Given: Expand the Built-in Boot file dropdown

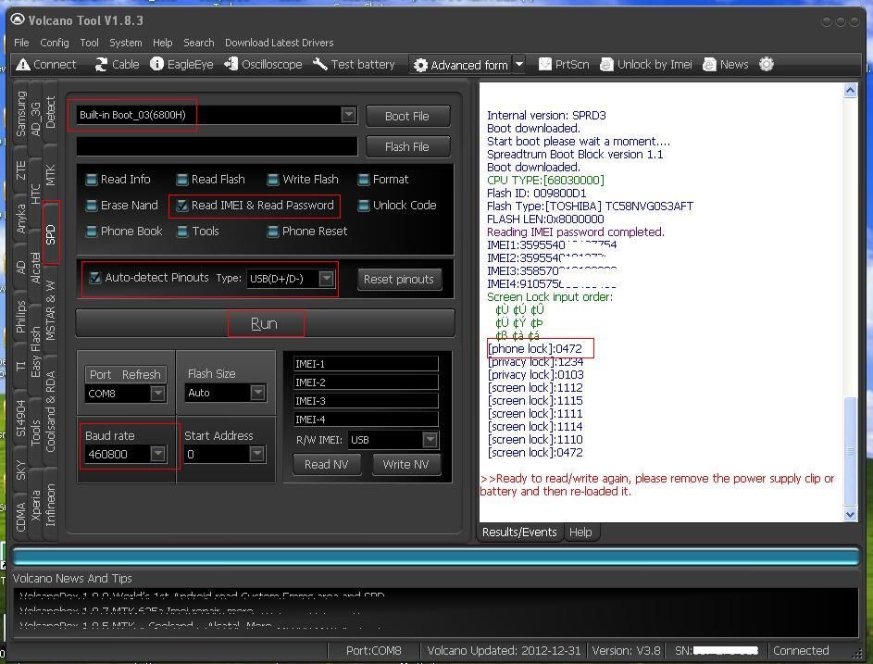Looking at the screenshot, I should pyautogui.click(x=348, y=116).
